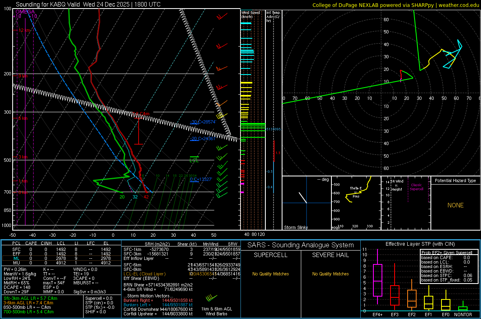
Task: Click the OMEGA label on the skew-T
Action: [x=25, y=12]
